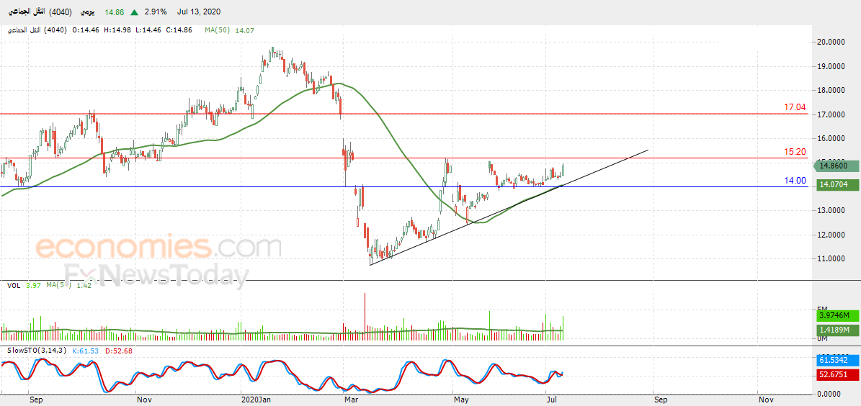Click the dark green 1.4189M volume tag
Viewport: 861px width, 406px height.
837,330
